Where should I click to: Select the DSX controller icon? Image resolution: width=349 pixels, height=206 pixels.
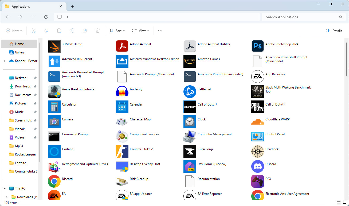[x=258, y=181]
